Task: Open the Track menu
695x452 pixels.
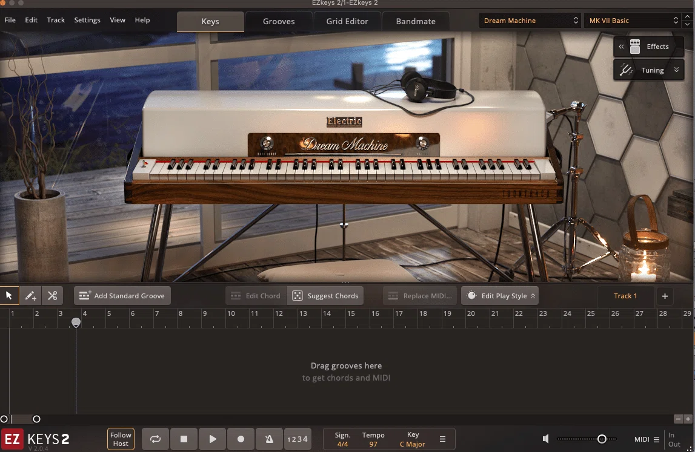Action: (56, 20)
